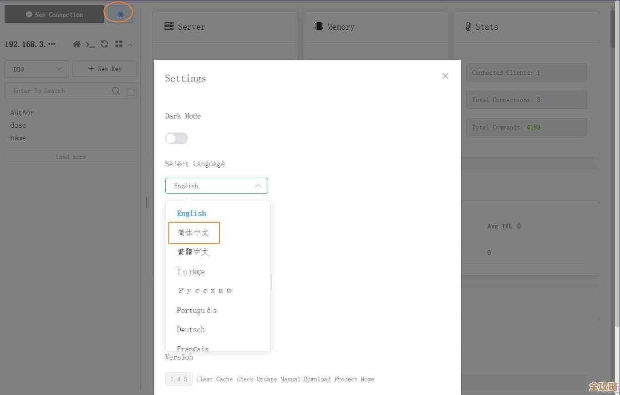This screenshot has width=620, height=395.
Task: Click the Server panel icon
Action: [x=168, y=26]
